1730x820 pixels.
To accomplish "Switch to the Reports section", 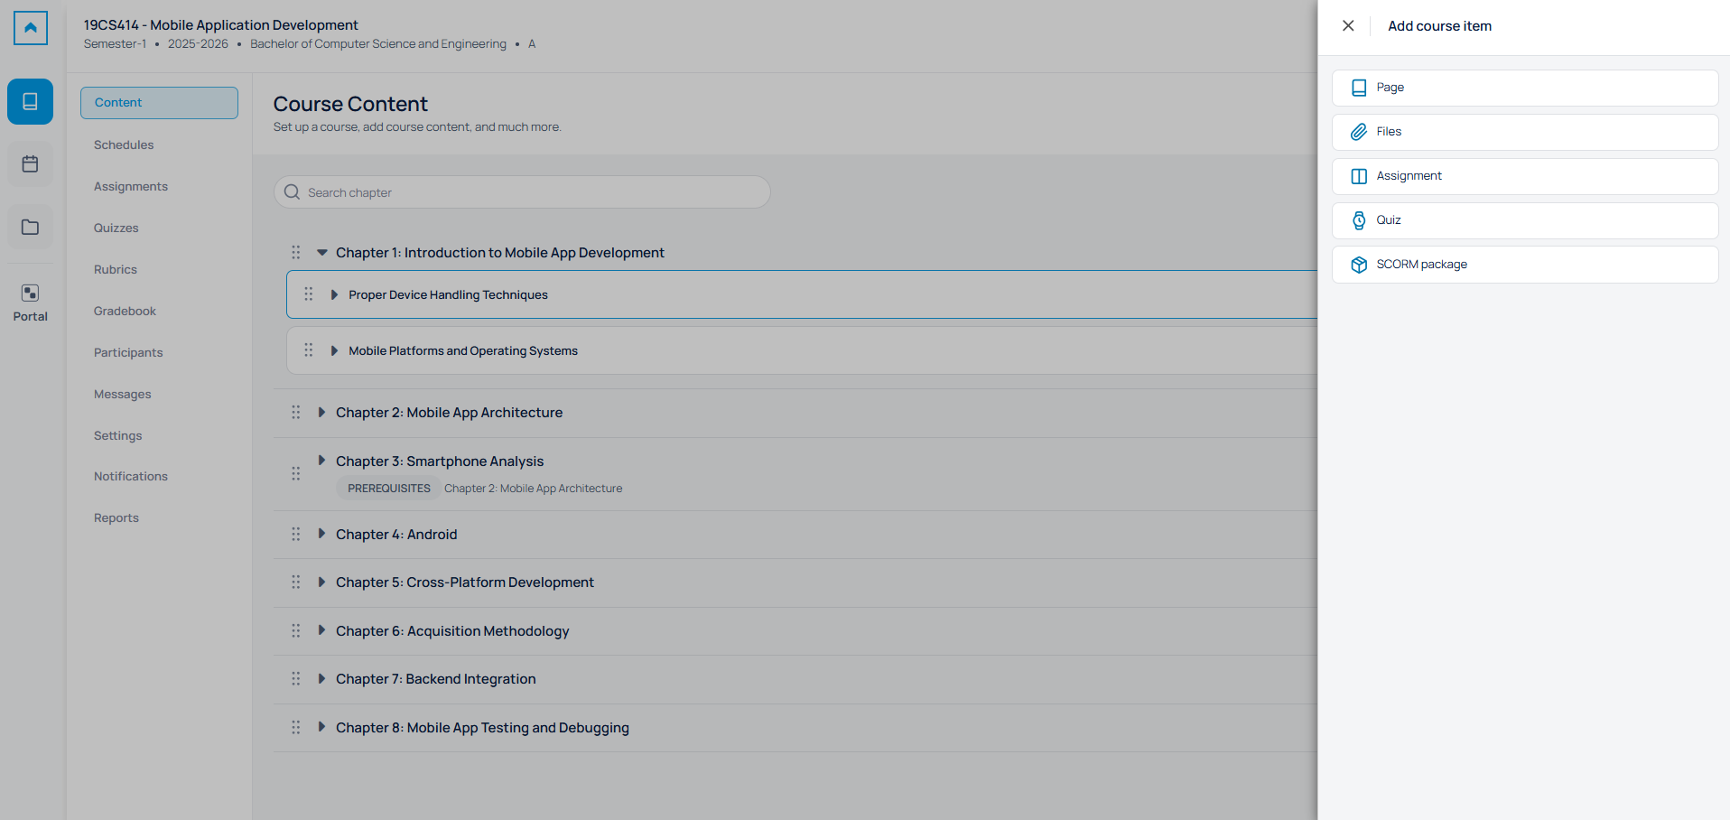I will [x=116, y=517].
